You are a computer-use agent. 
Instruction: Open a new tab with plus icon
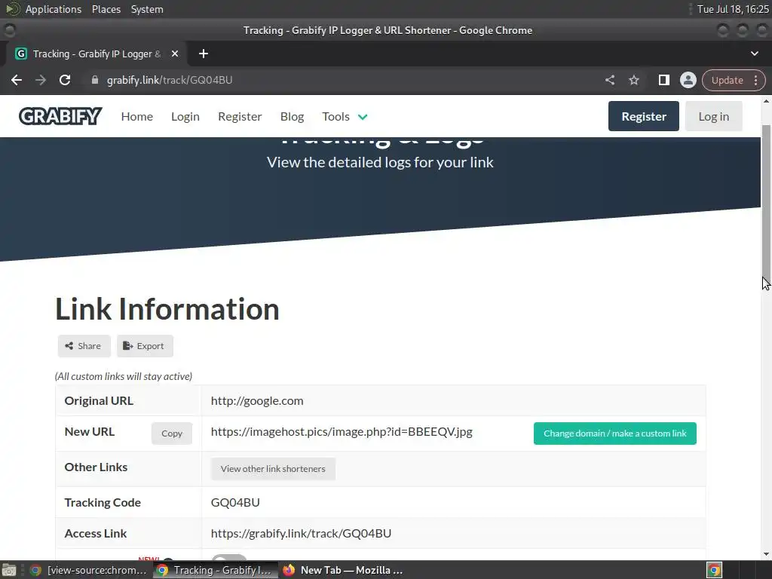[204, 54]
